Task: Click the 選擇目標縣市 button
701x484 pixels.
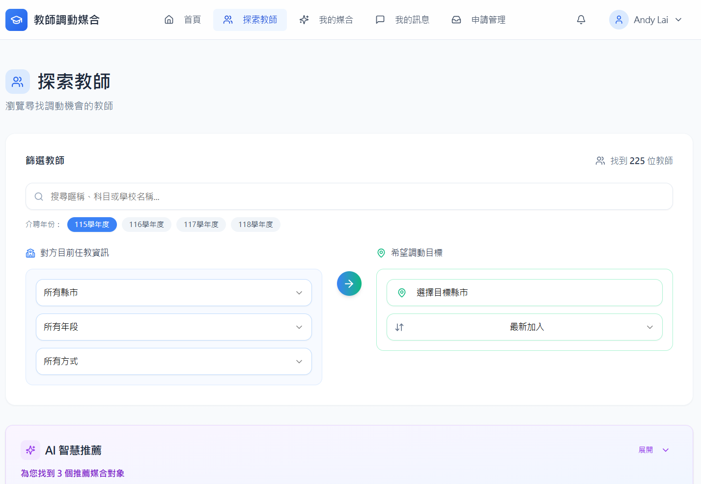Action: pyautogui.click(x=524, y=293)
